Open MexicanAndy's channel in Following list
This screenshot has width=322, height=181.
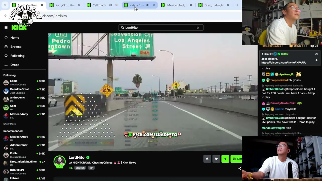click(24, 116)
